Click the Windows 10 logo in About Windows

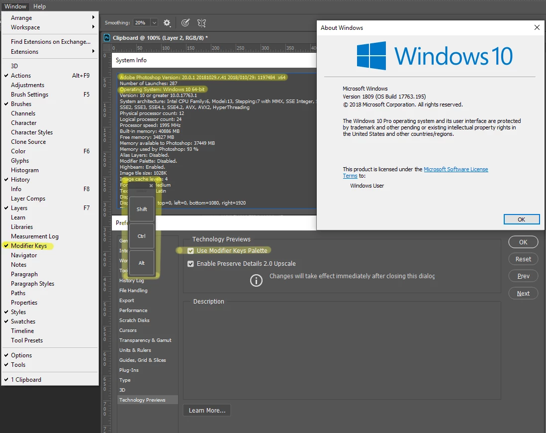[435, 56]
